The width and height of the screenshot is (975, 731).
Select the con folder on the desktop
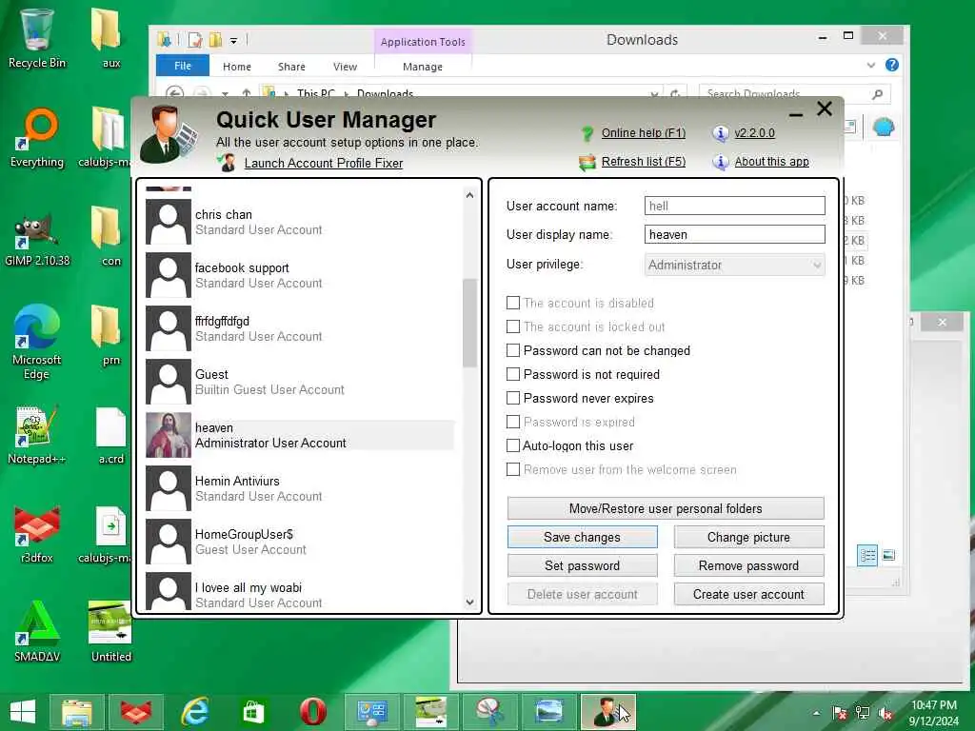[x=110, y=236]
